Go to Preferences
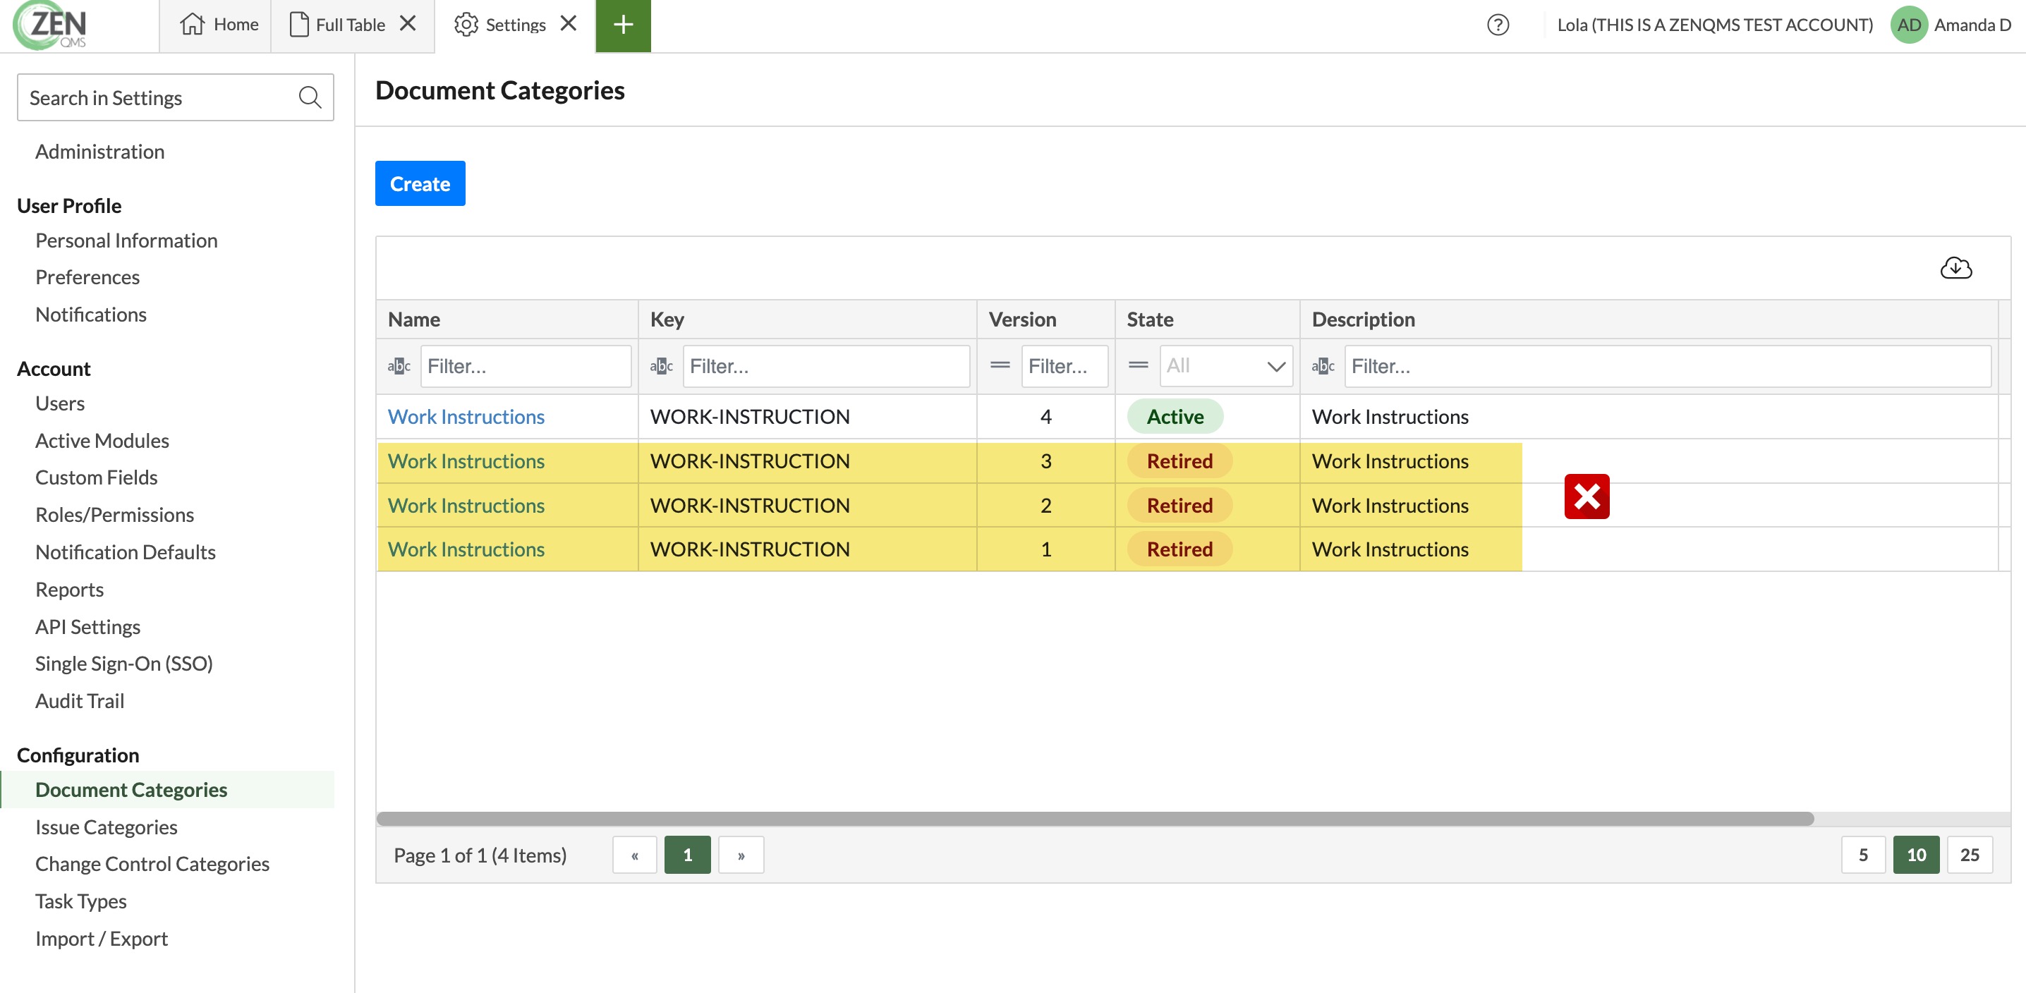The image size is (2026, 993). (87, 278)
